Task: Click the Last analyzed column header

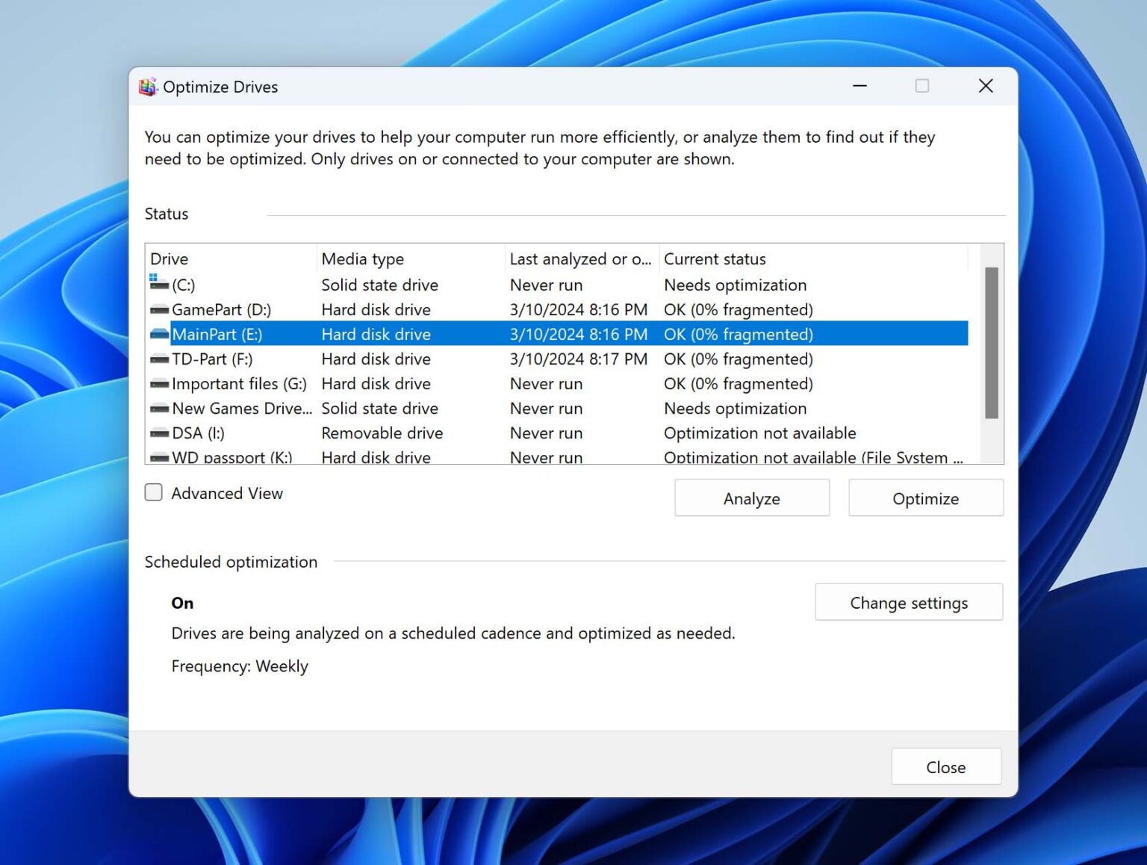Action: 581,258
